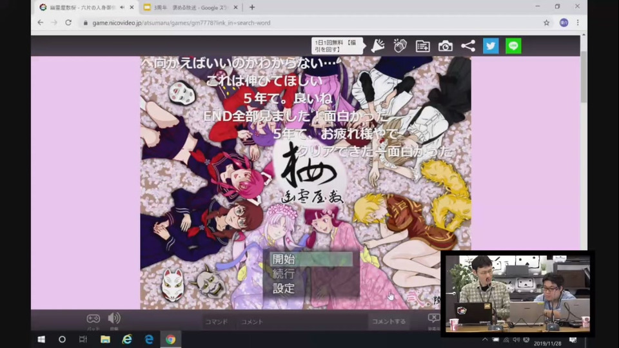Open Cortana search circle on taskbar

[x=62, y=340]
